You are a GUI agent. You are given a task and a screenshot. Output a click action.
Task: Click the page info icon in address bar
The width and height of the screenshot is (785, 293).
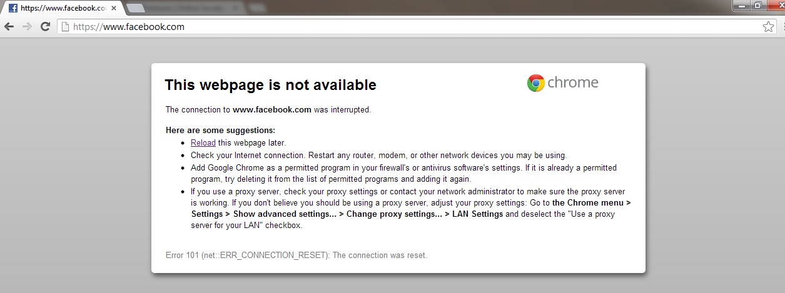(x=65, y=27)
